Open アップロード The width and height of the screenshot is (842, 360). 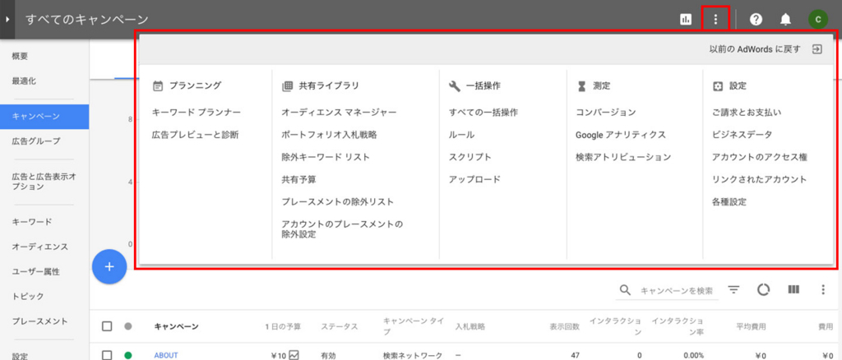pos(474,180)
